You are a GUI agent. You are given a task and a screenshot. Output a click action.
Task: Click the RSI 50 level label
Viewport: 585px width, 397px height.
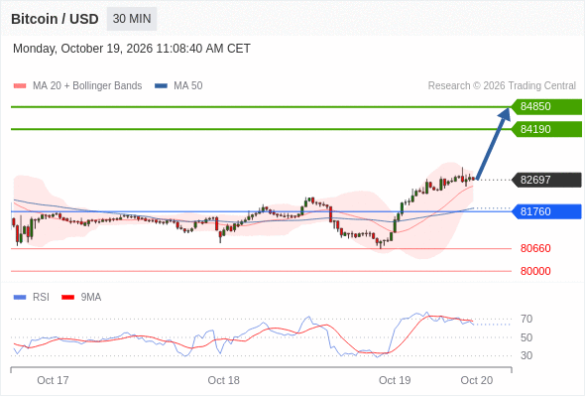tap(526, 337)
